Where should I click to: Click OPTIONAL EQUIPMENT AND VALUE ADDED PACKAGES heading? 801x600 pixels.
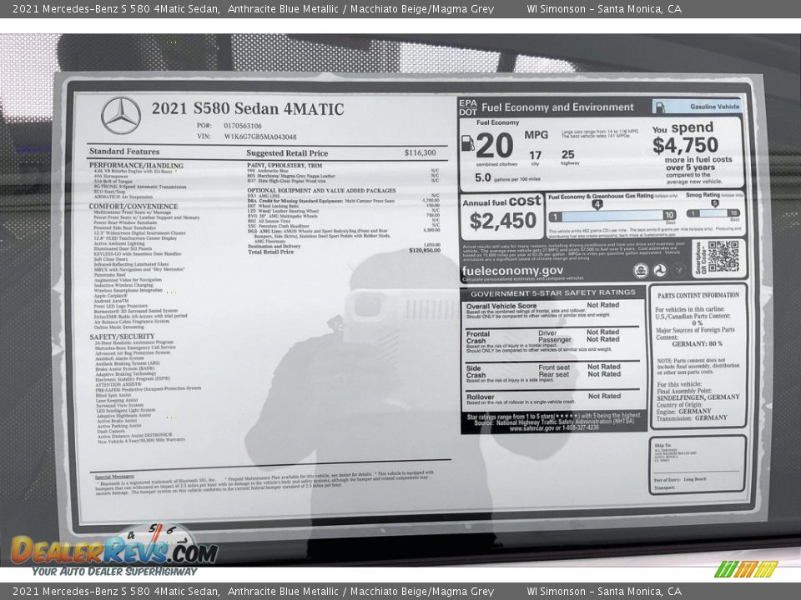click(321, 190)
